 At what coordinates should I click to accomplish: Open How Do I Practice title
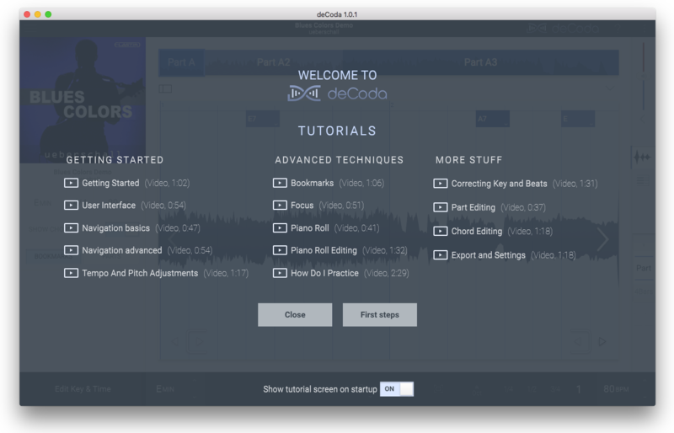click(x=324, y=273)
